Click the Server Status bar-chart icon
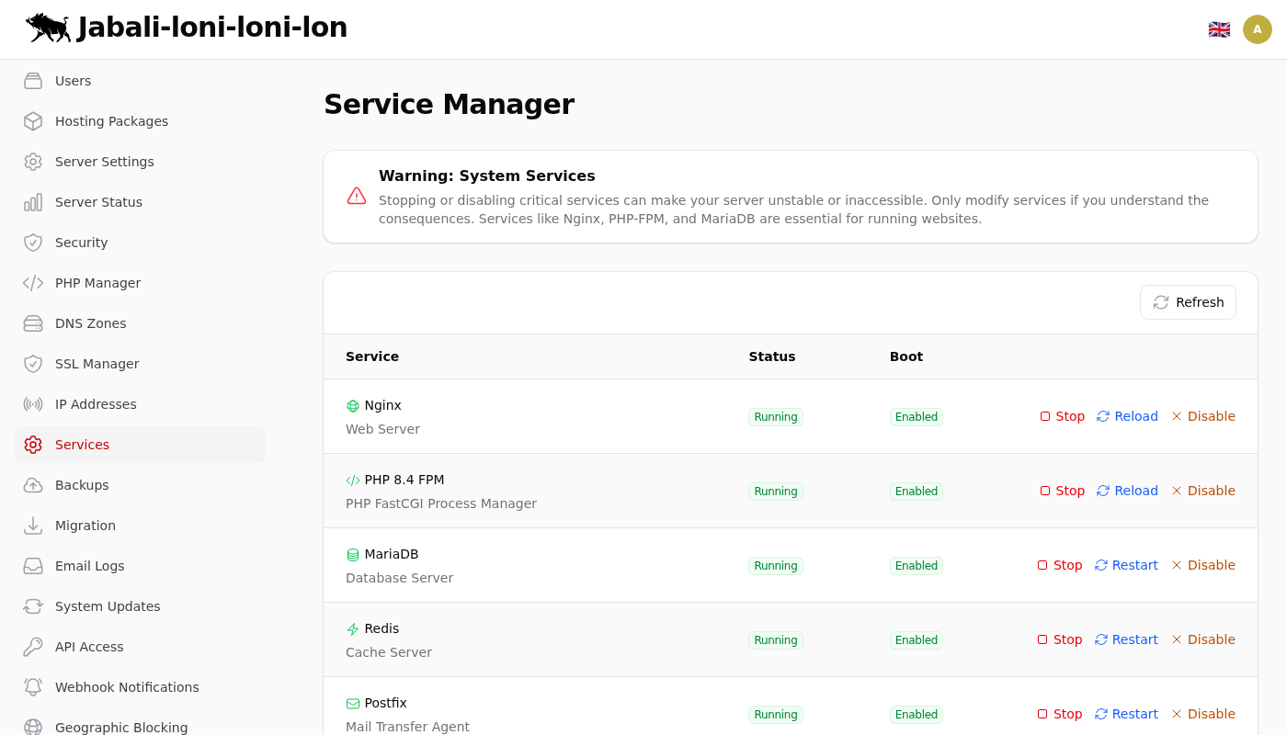 (33, 202)
